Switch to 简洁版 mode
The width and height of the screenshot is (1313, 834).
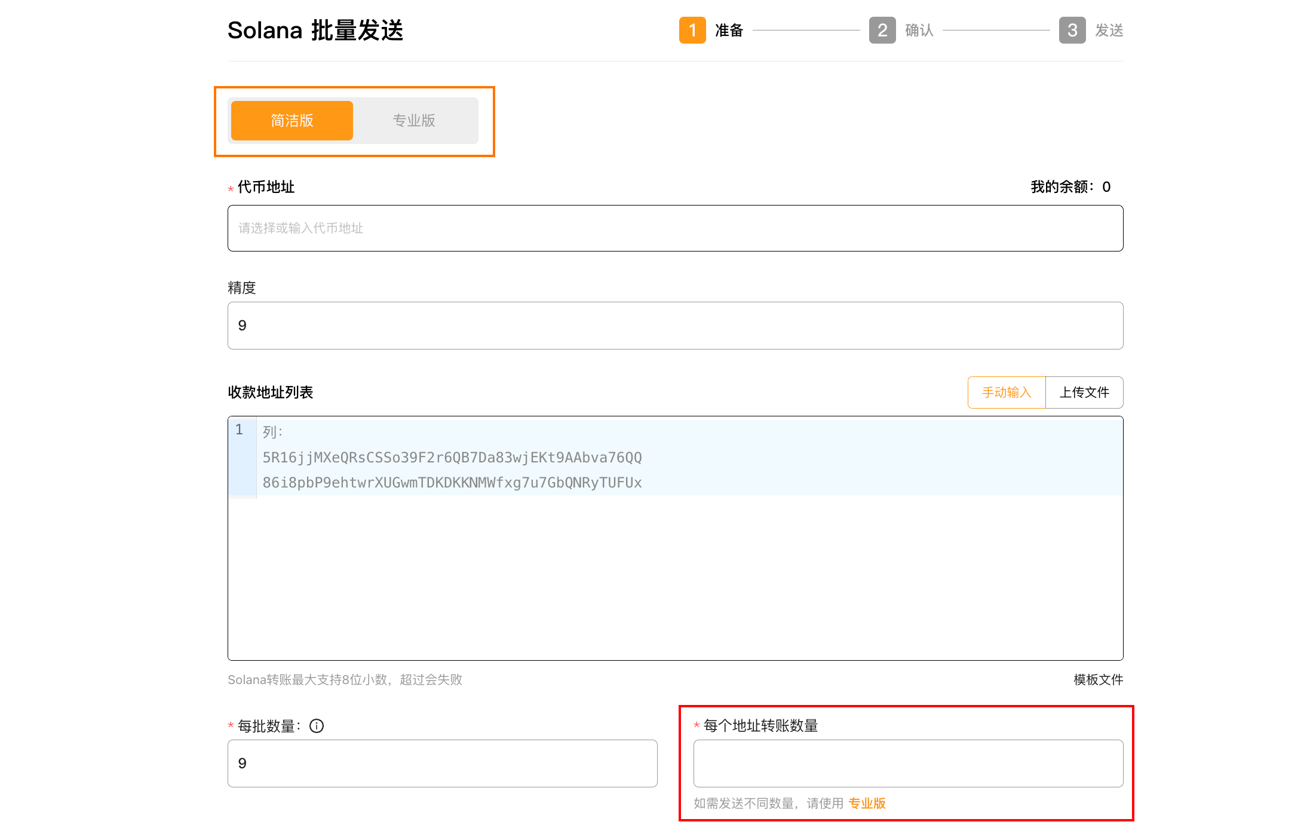pyautogui.click(x=292, y=121)
